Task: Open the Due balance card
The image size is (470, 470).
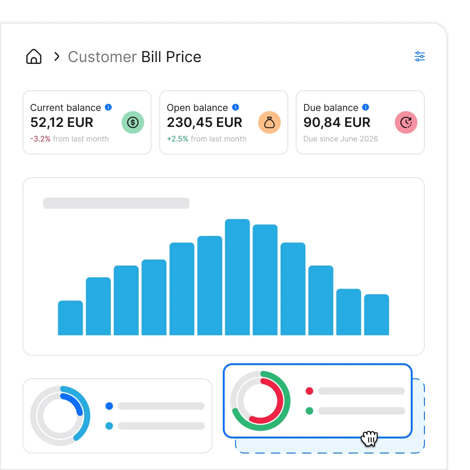Action: [360, 122]
